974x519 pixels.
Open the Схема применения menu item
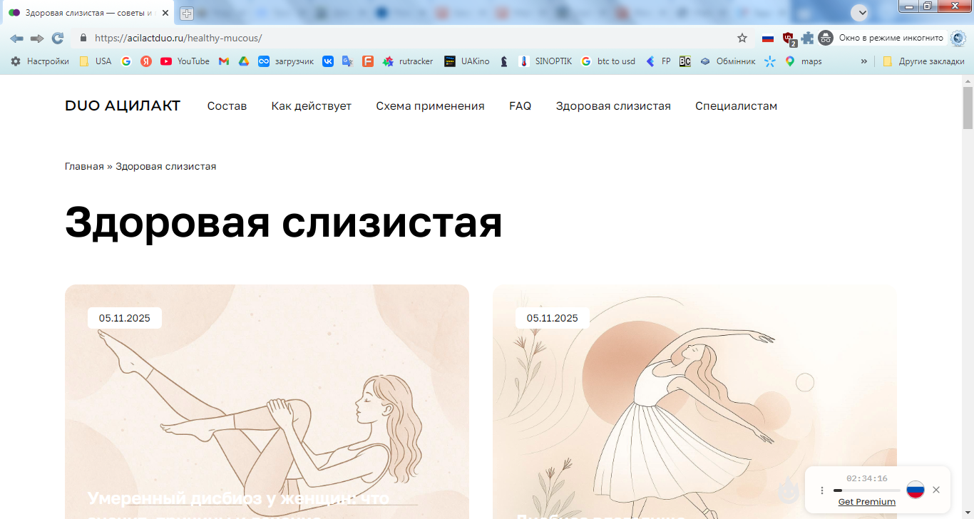431,106
